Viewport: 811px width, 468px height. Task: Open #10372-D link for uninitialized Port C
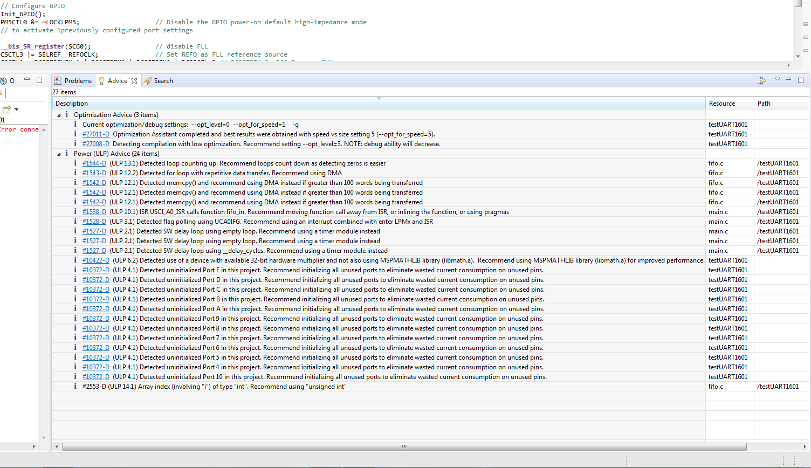(x=96, y=290)
